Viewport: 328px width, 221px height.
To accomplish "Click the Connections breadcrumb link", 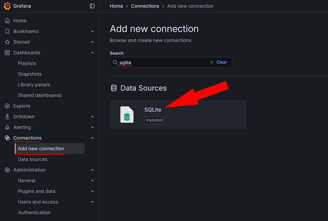I will 145,6.
